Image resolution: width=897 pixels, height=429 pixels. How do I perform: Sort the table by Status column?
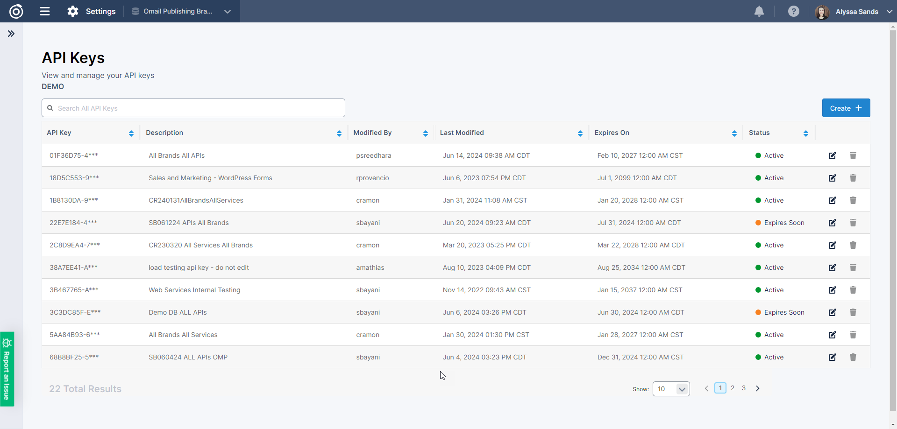(805, 134)
